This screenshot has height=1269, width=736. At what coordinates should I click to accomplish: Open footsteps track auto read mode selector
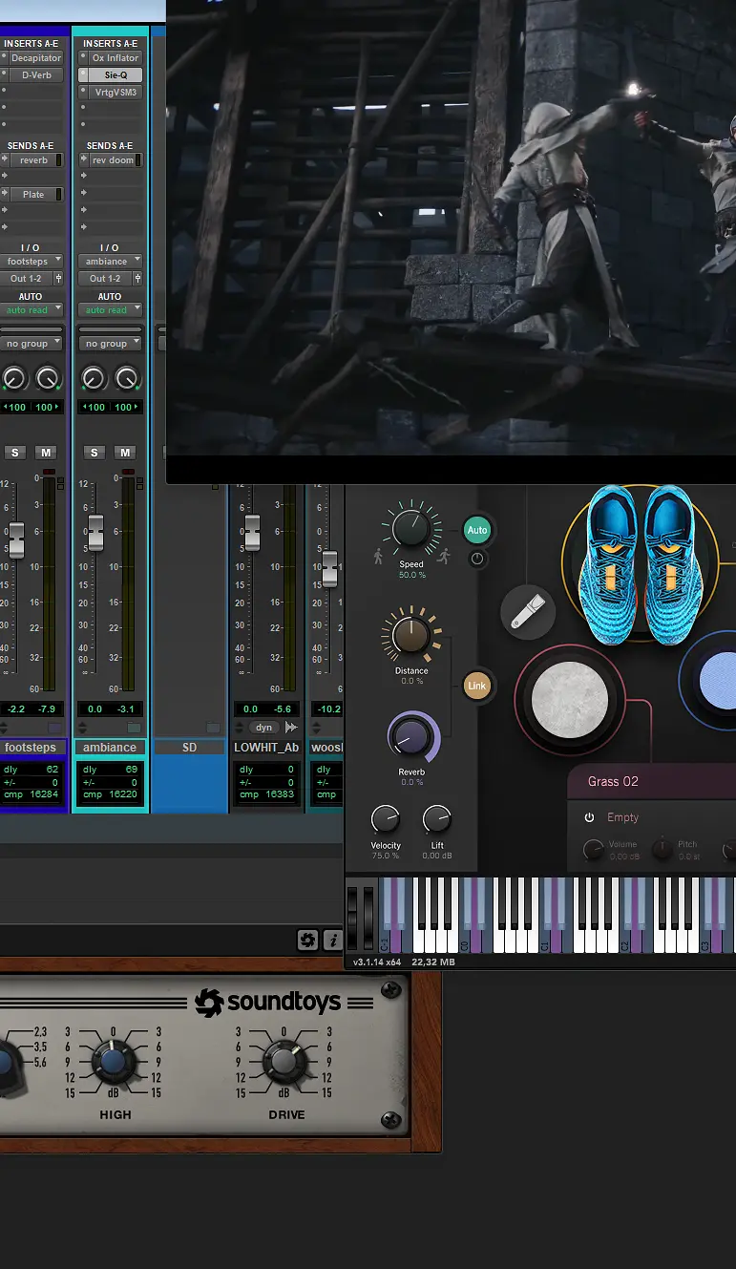32,310
